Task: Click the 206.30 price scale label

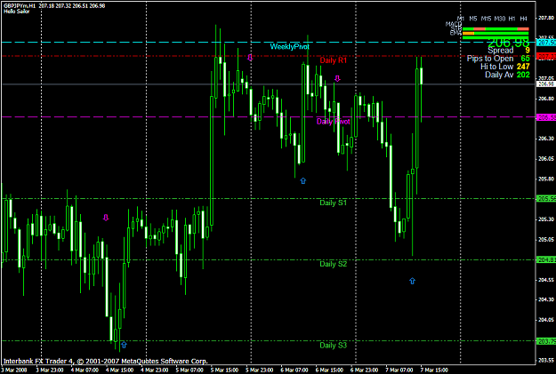Action: click(546, 139)
